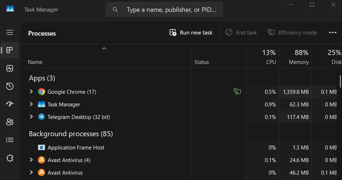This screenshot has width=342, height=180.
Task: Click the sort arrow above the Name column
Action: [104, 49]
